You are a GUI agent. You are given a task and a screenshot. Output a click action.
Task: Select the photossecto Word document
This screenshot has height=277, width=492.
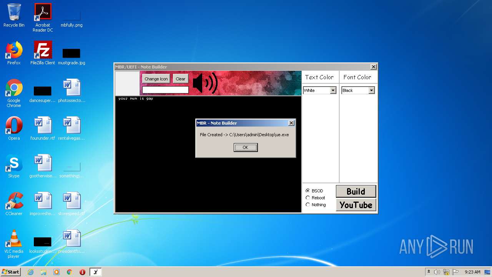click(71, 91)
